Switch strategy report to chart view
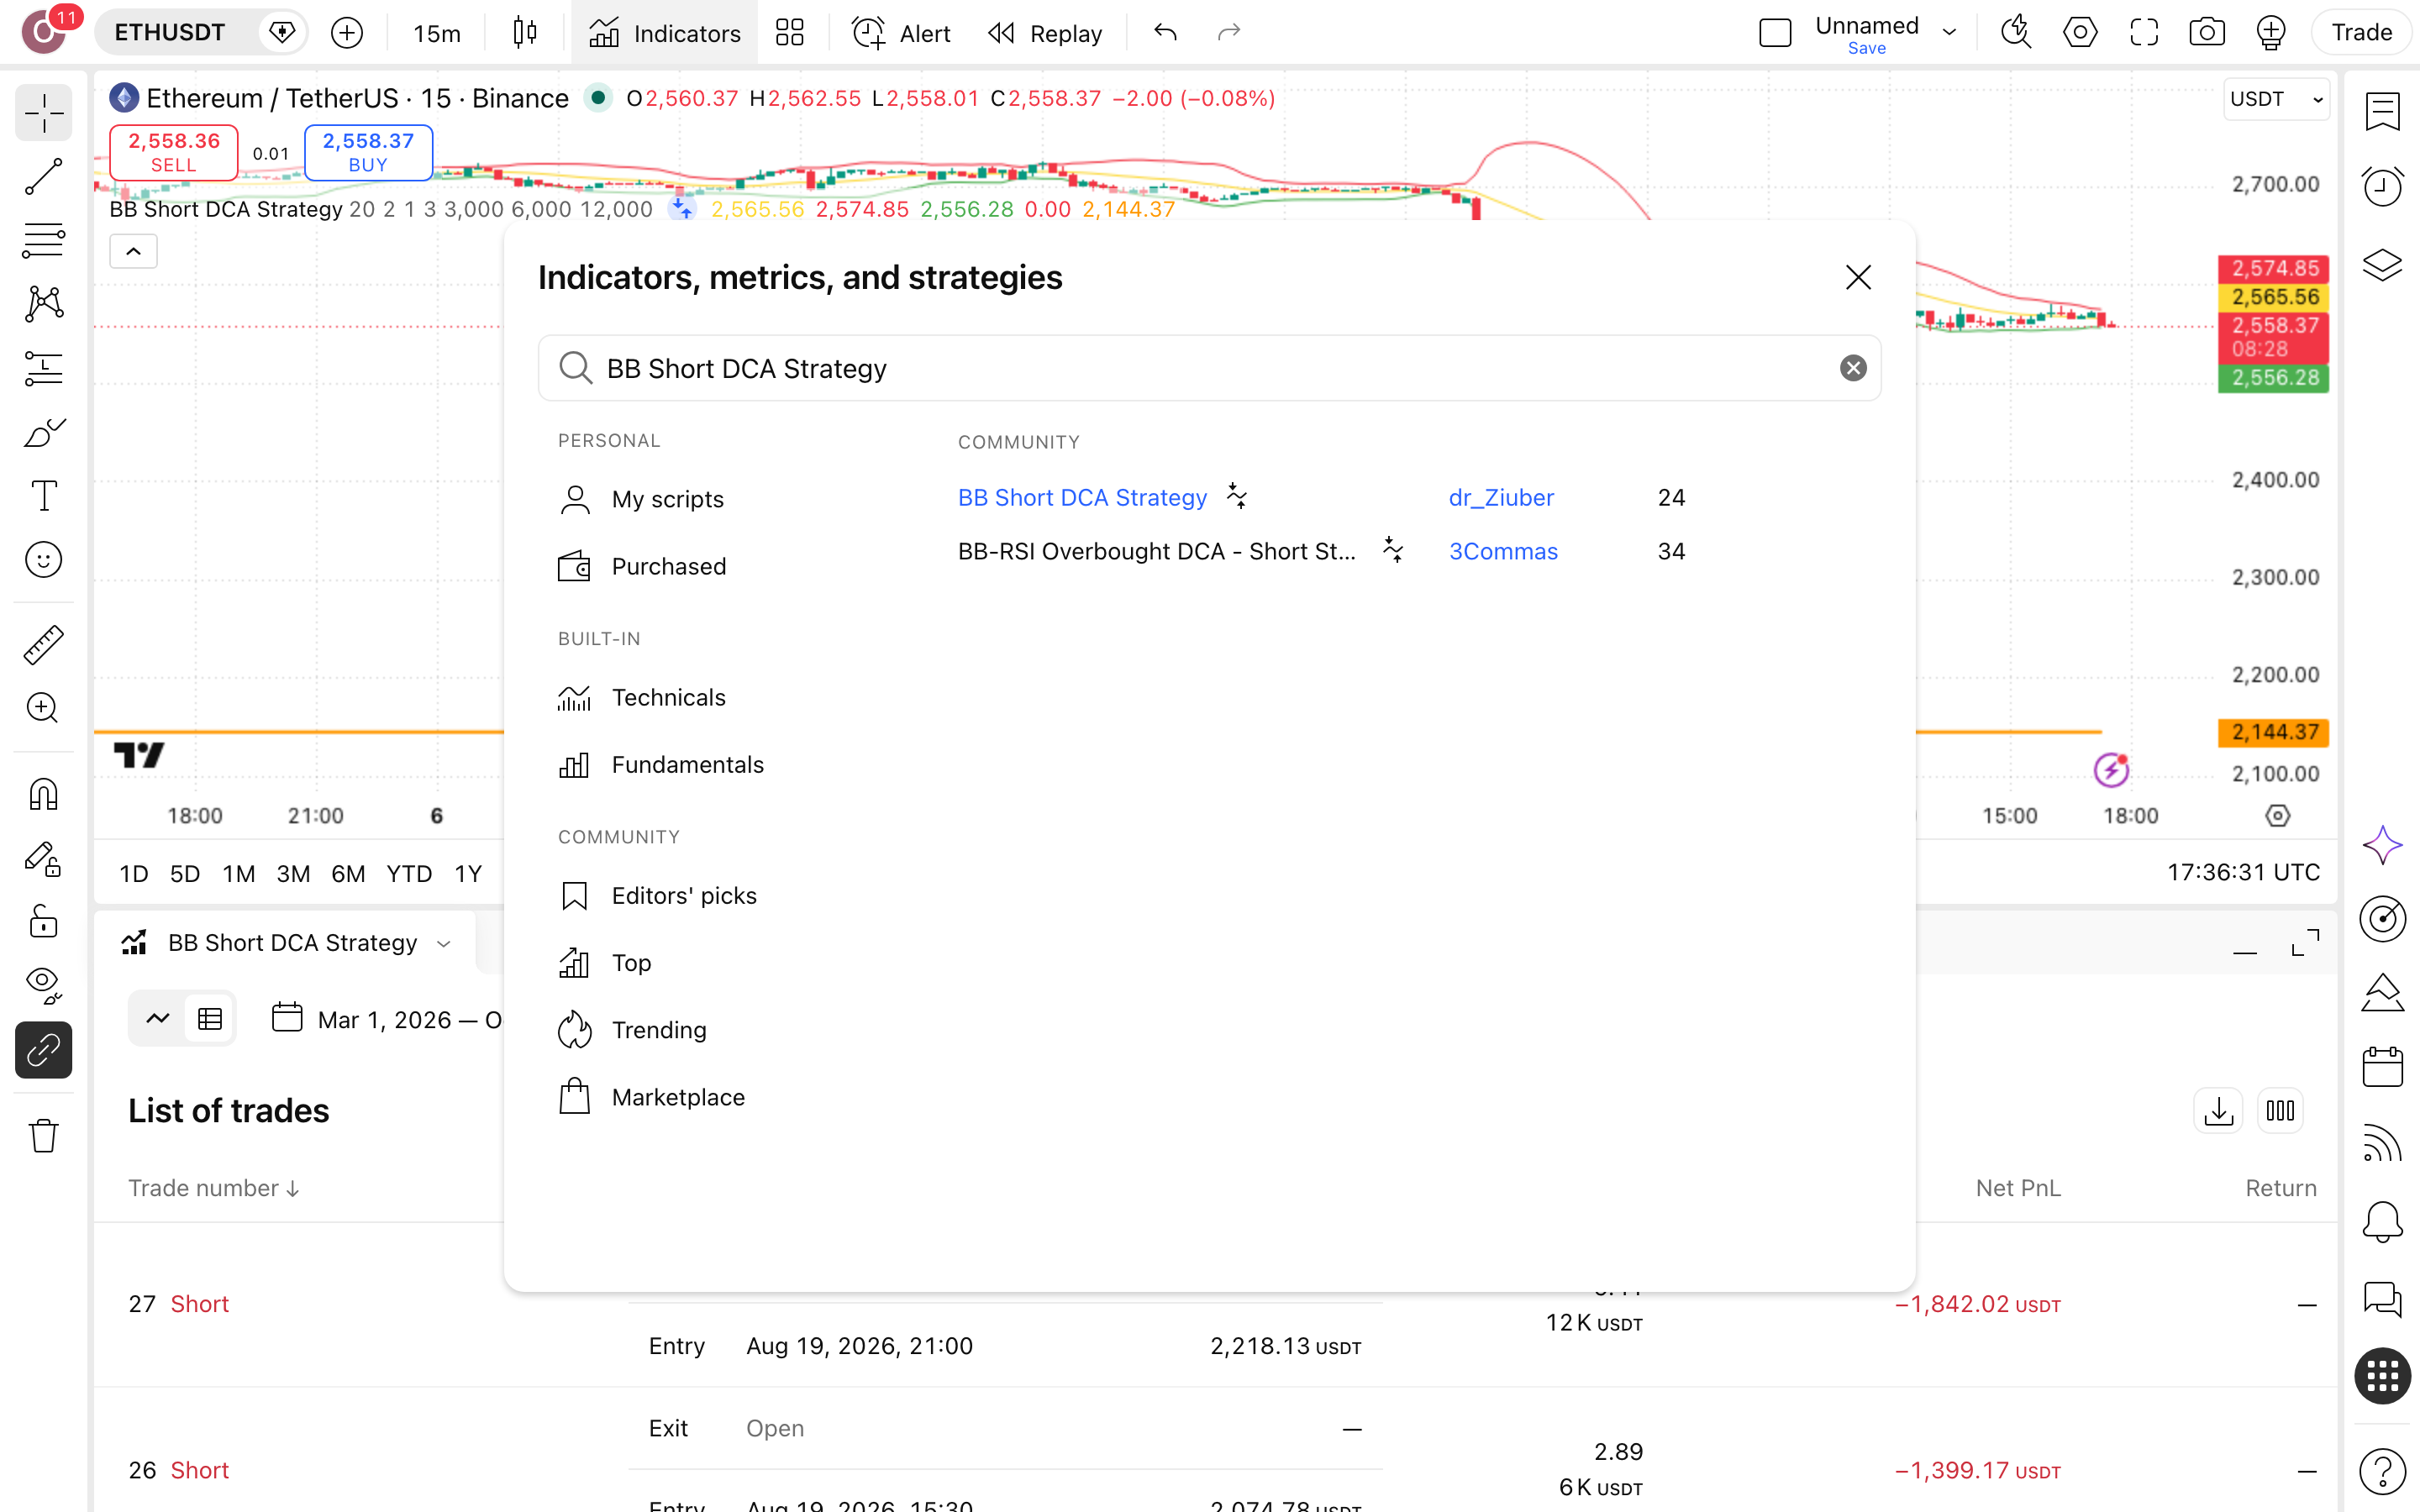This screenshot has height=1512, width=2420. tap(158, 1019)
